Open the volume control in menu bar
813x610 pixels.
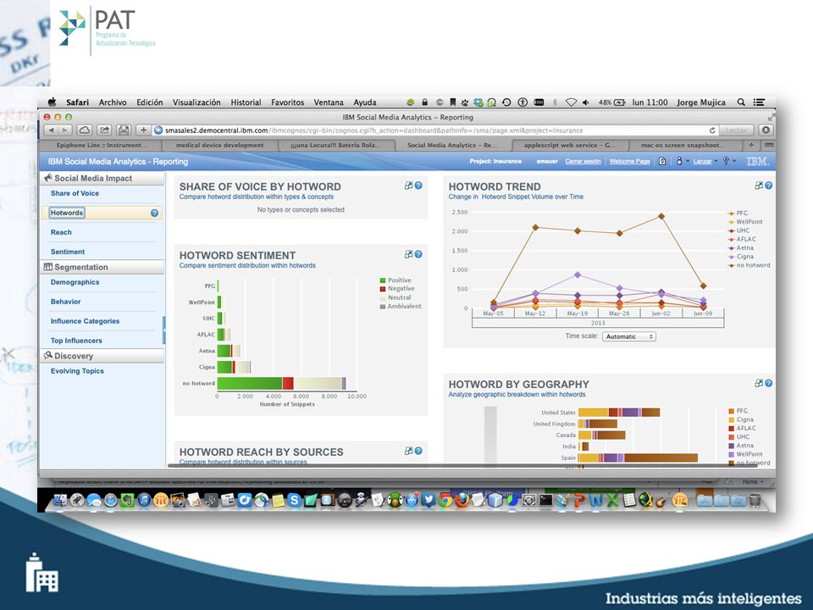point(586,103)
